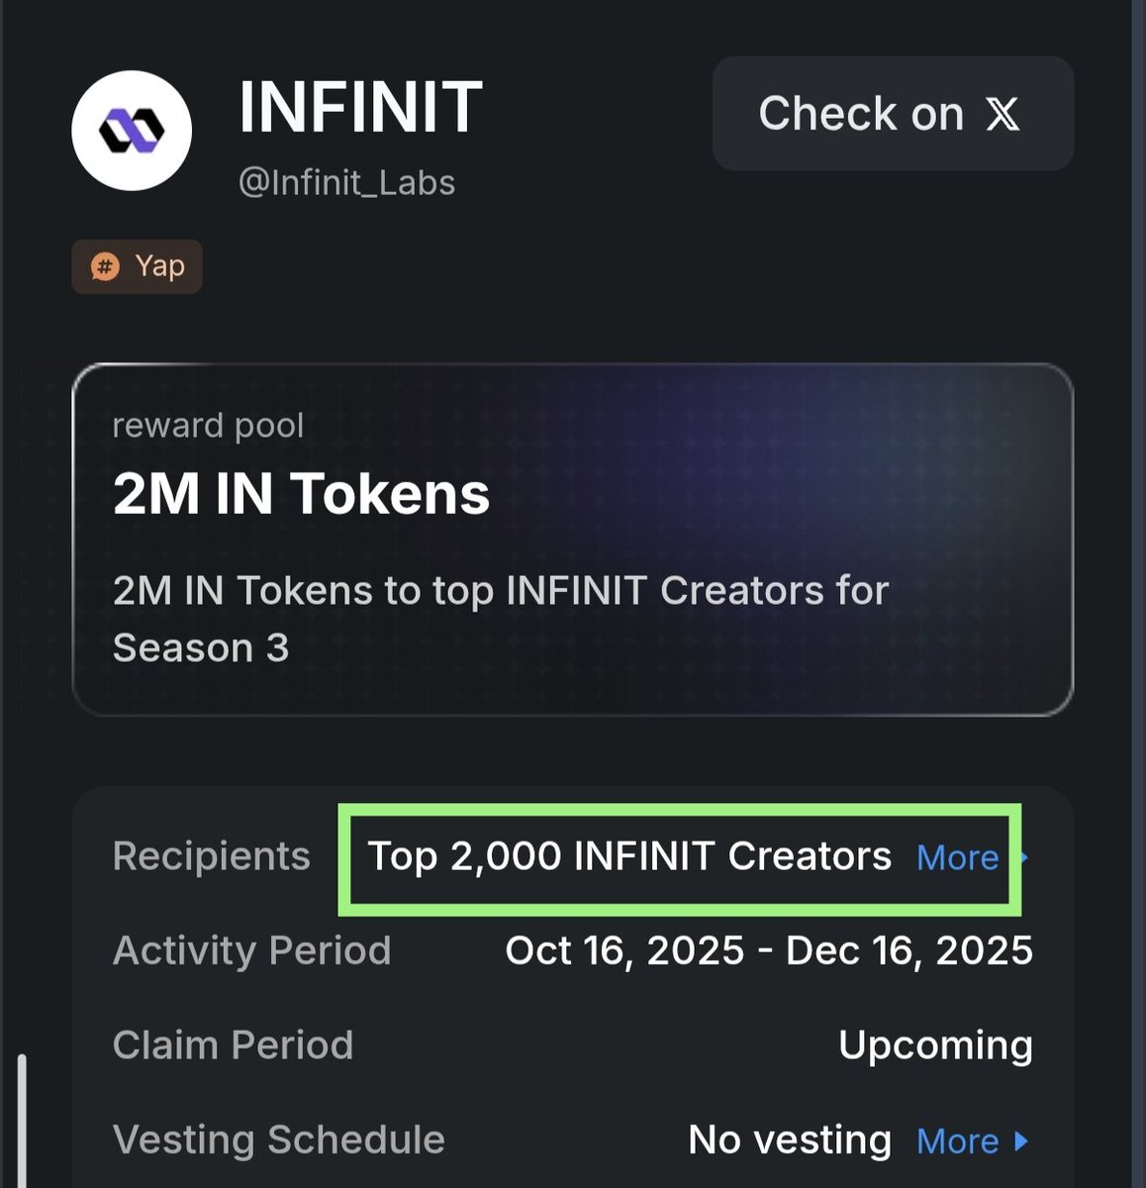Open the reward pool card
1146x1188 pixels.
tap(572, 540)
